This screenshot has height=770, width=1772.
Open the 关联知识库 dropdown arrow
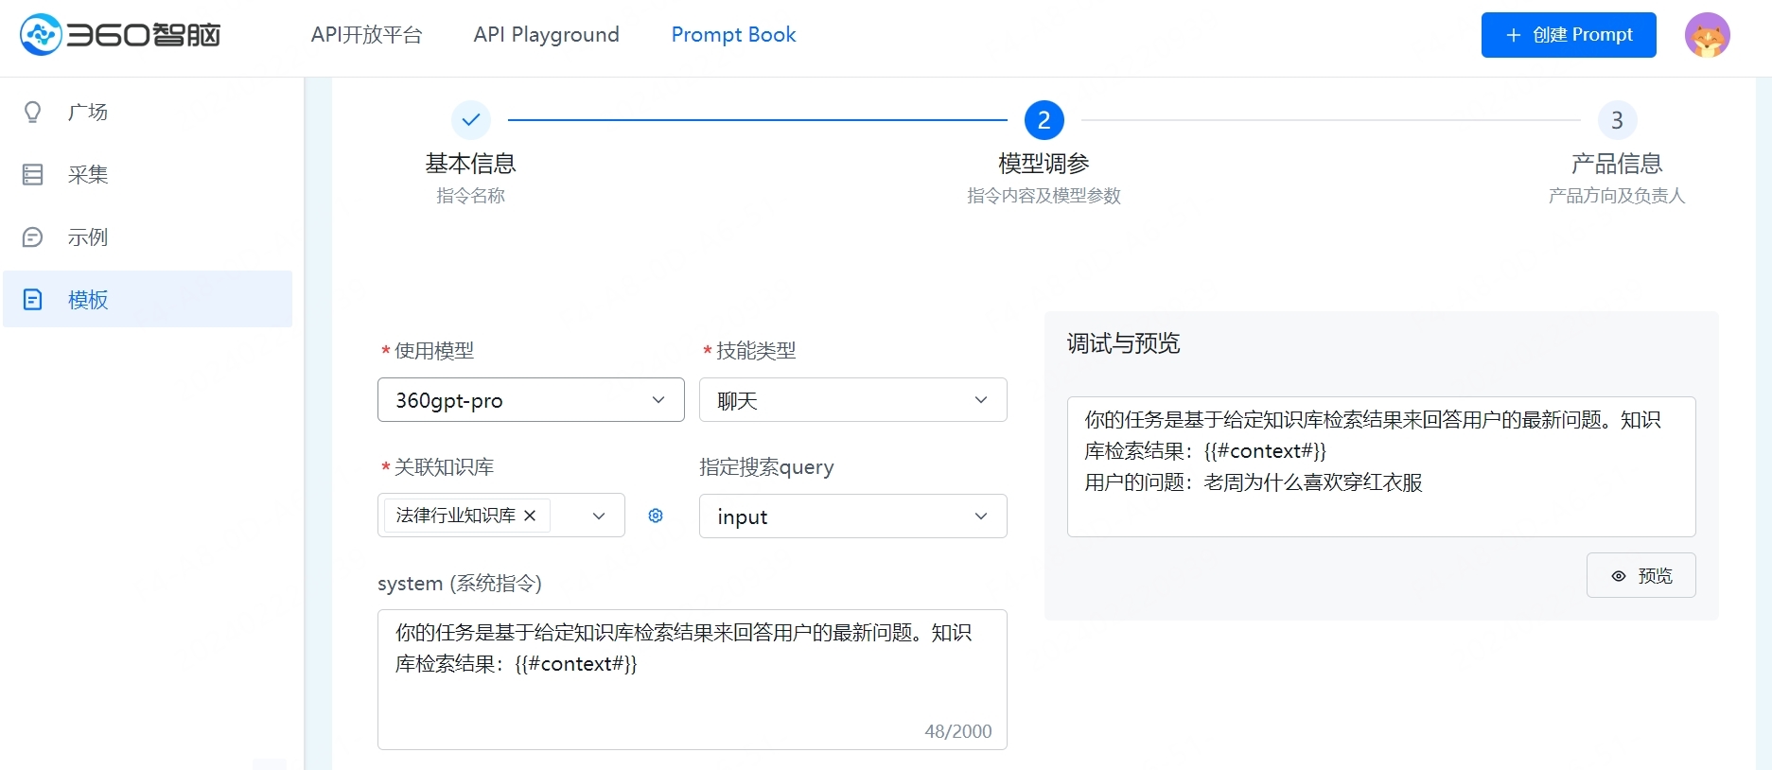click(598, 516)
